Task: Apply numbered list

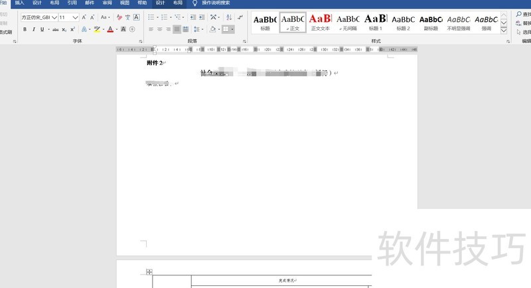Action: [164, 17]
